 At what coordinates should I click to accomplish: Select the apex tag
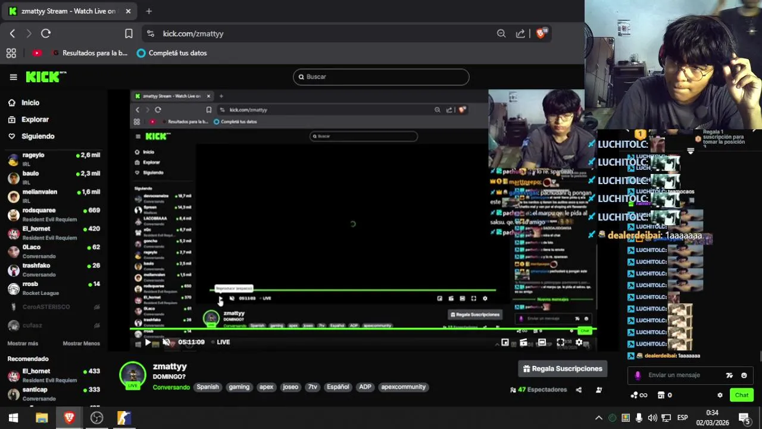[266, 387]
